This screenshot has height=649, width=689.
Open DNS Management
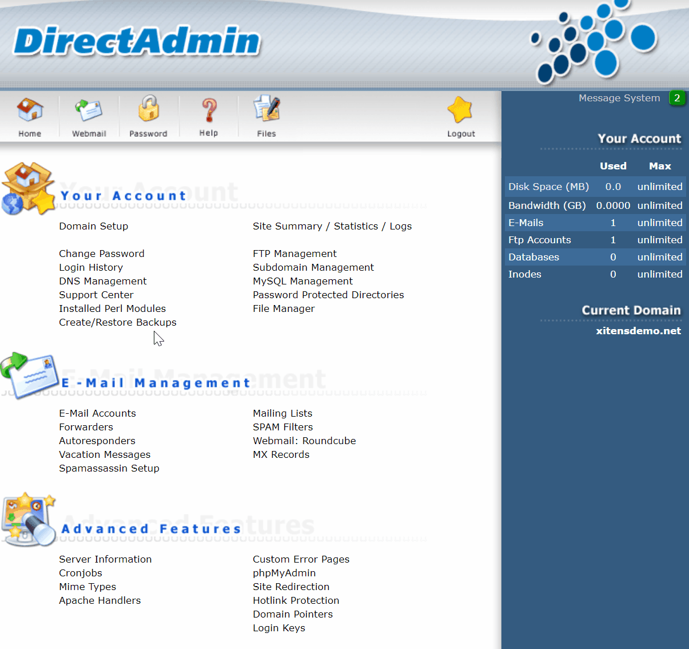[103, 281]
